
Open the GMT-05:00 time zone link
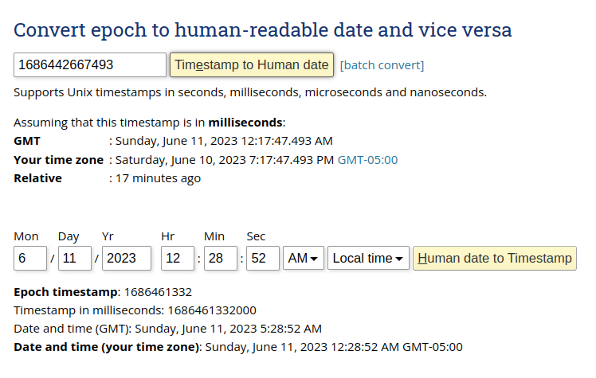(367, 160)
